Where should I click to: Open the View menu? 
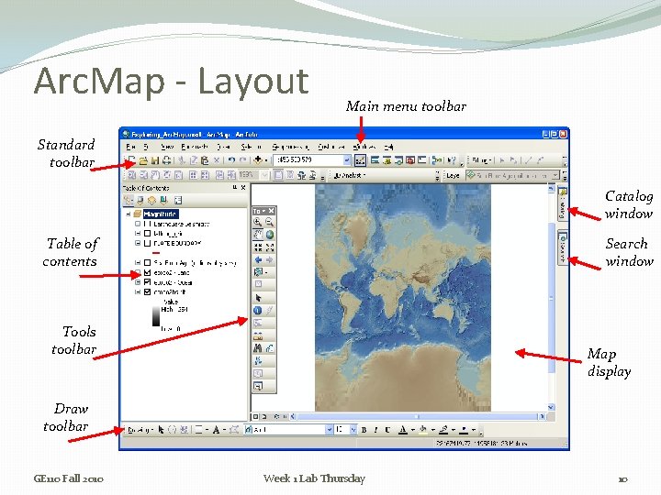coord(167,147)
